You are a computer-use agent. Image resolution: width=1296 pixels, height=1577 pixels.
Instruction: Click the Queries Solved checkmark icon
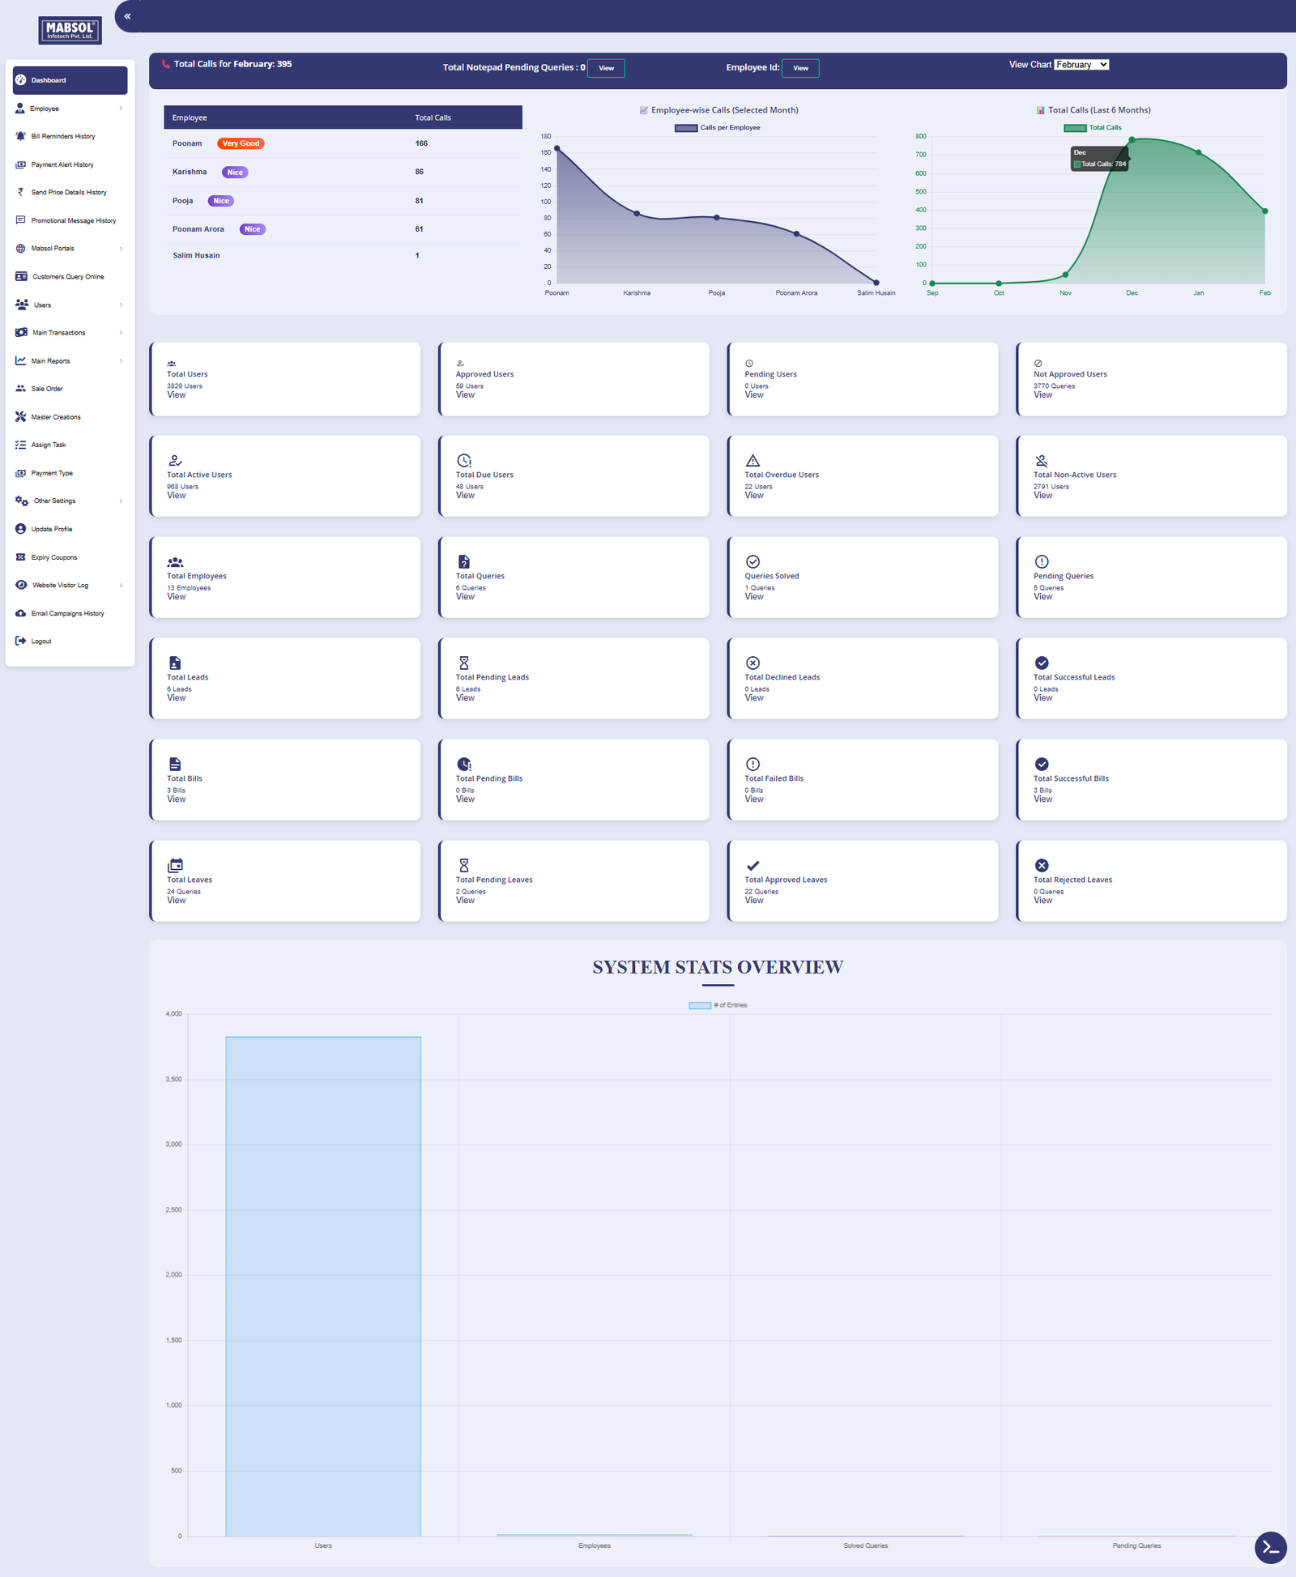(x=752, y=562)
